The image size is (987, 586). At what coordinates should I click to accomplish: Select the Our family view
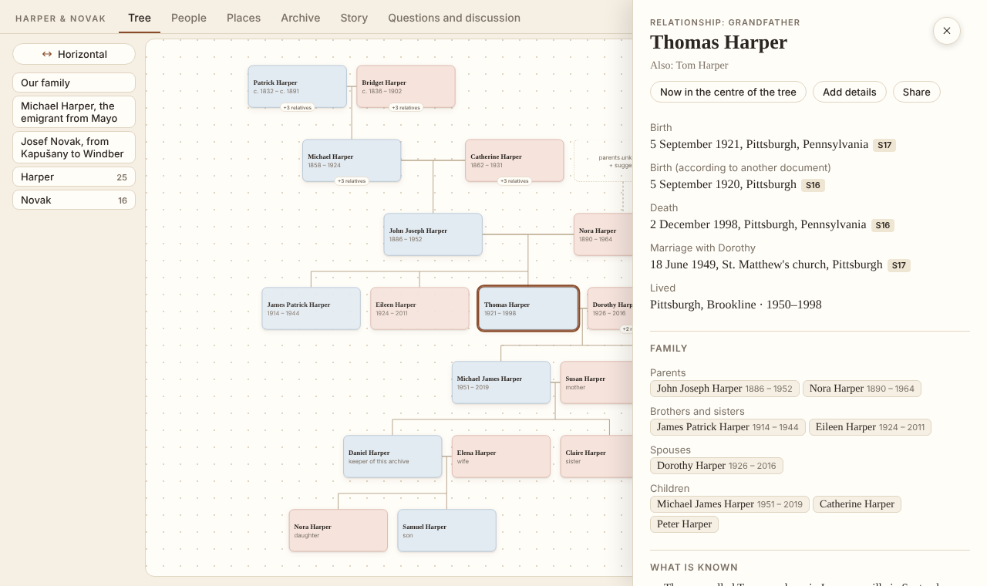pos(74,83)
